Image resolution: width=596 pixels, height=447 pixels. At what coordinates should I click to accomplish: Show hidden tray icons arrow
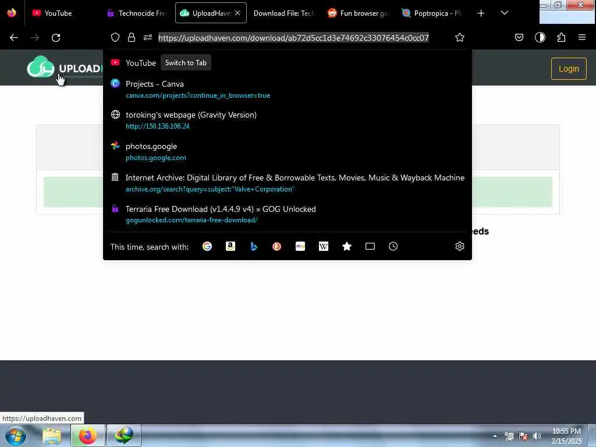coord(495,436)
